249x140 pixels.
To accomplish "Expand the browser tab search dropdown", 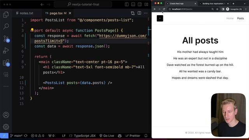I will point(245,3).
